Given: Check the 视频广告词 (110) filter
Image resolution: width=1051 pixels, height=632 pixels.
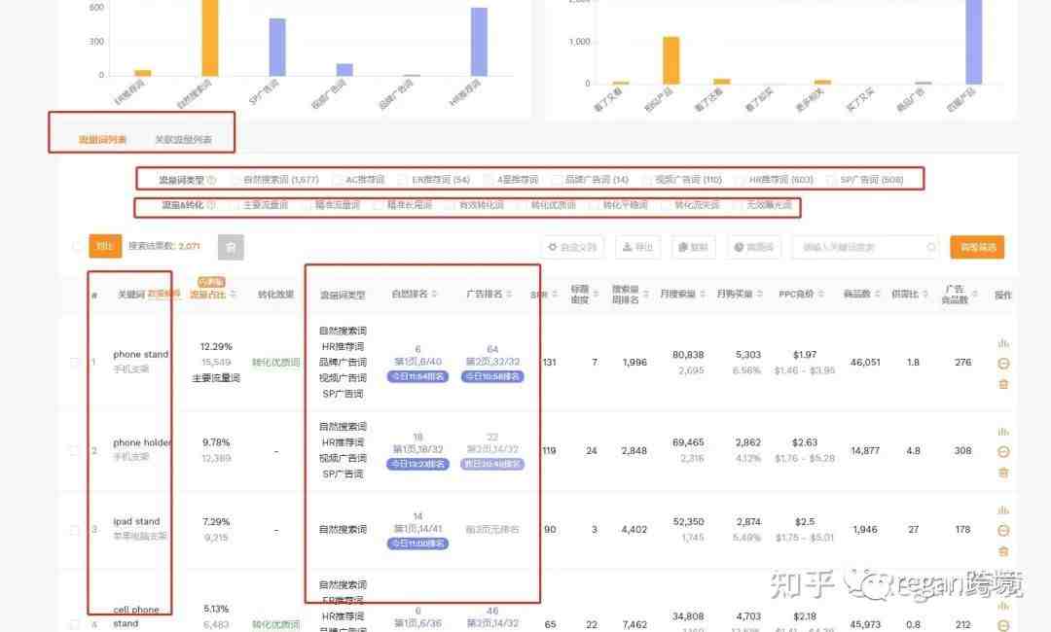Looking at the screenshot, I should tap(647, 180).
